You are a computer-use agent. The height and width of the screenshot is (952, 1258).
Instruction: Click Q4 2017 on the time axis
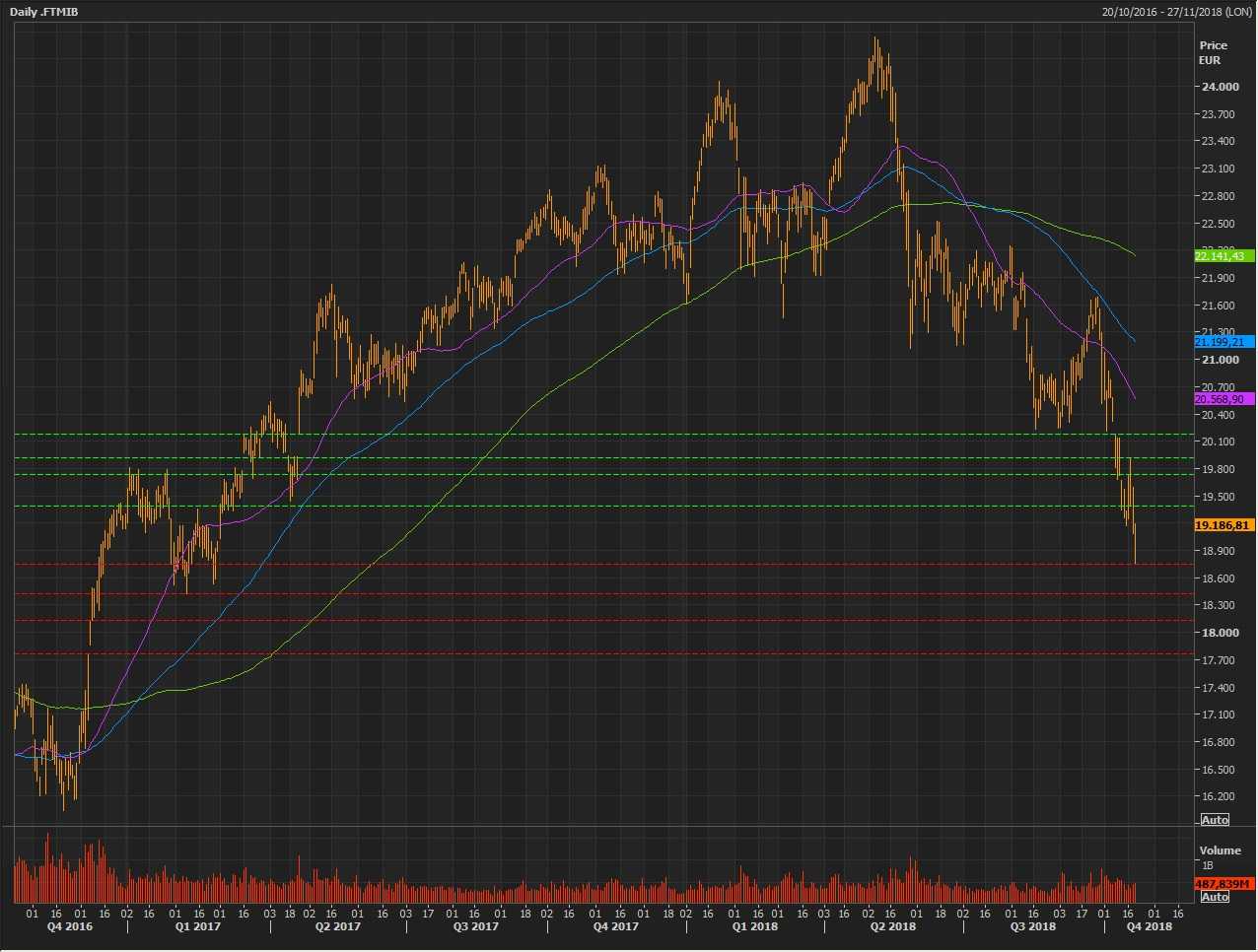(616, 926)
